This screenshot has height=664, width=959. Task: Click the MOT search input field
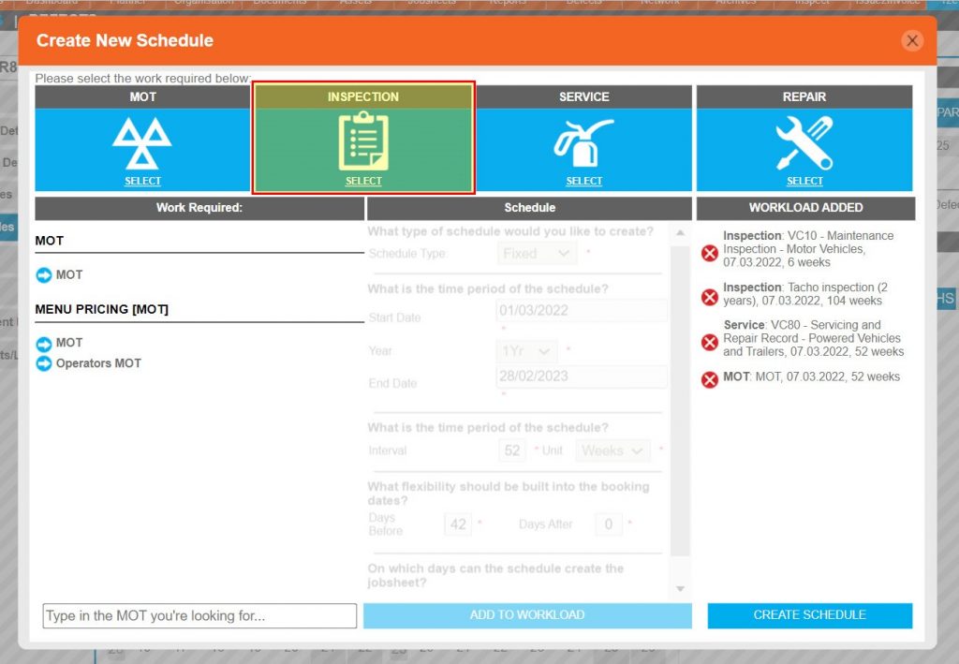coord(199,615)
